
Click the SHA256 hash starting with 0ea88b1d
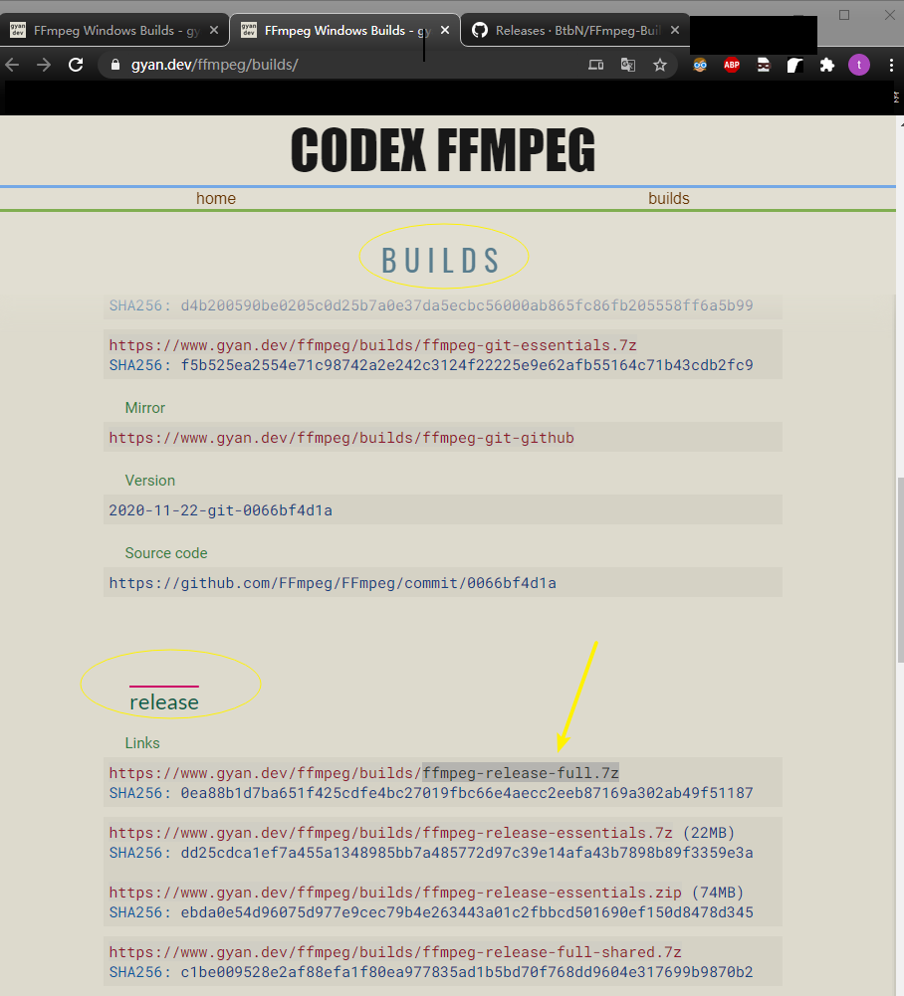pos(467,793)
